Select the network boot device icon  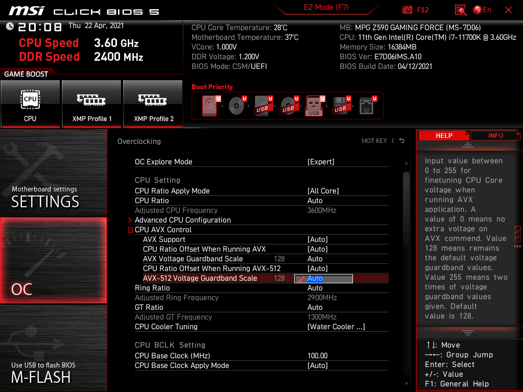pos(368,106)
